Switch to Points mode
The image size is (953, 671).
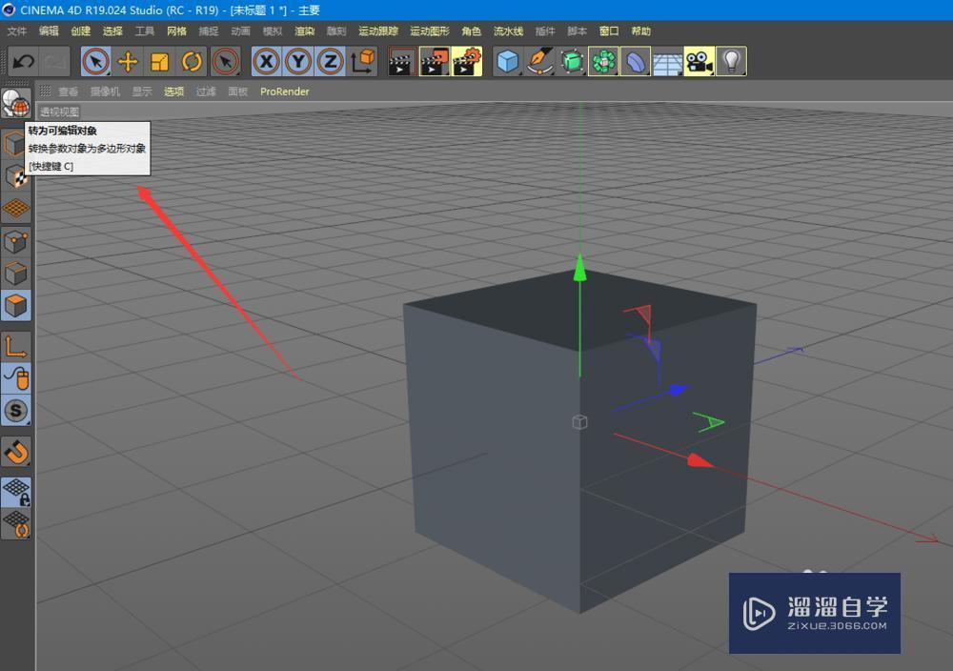pos(16,242)
